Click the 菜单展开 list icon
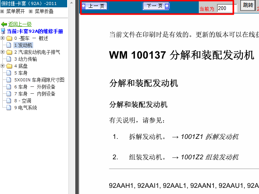Image resolution: width=259 pixels, height=194 pixels. tap(2, 12)
